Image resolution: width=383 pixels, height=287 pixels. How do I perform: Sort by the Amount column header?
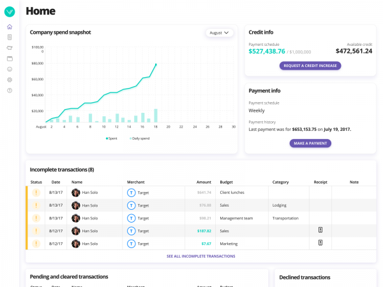(x=203, y=182)
